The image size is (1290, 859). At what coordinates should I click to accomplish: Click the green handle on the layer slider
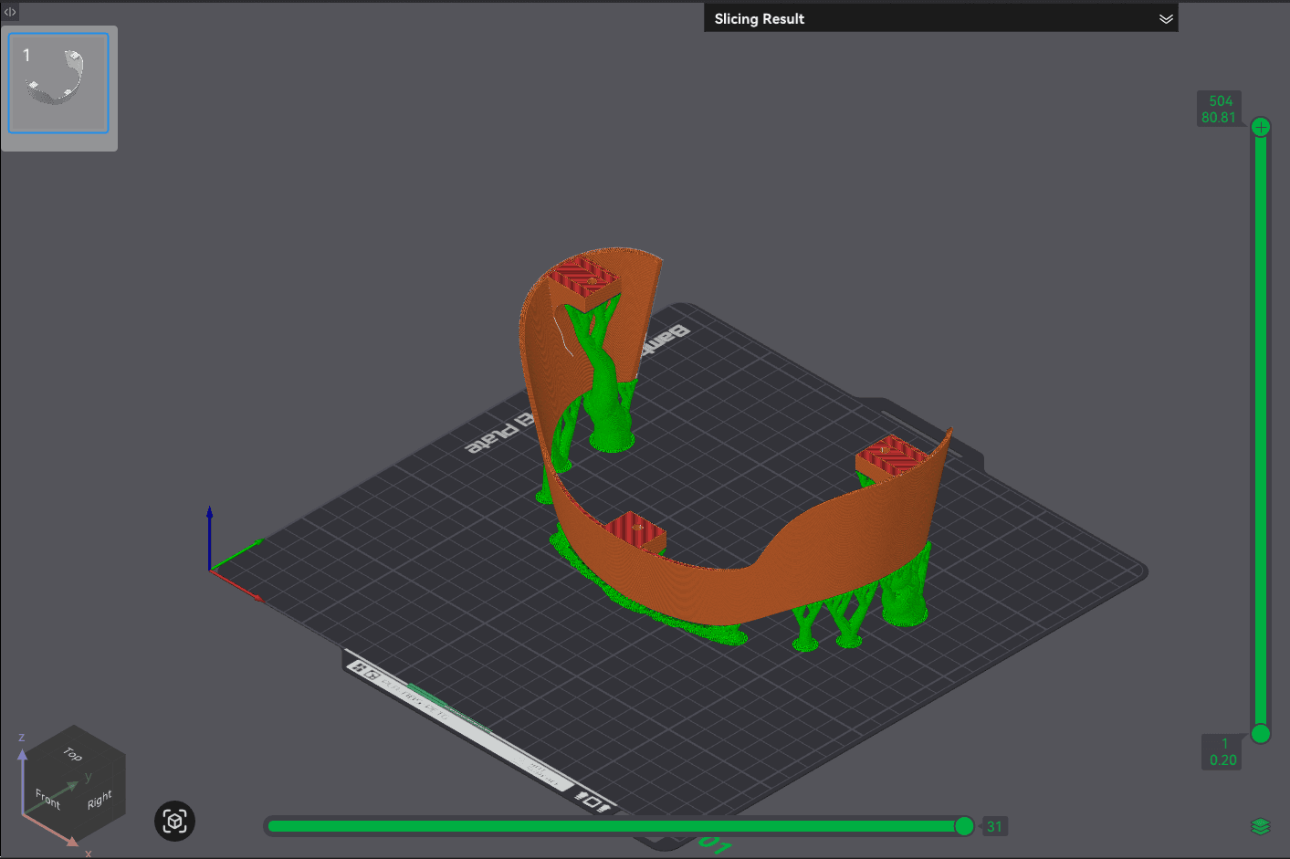coord(1261,733)
